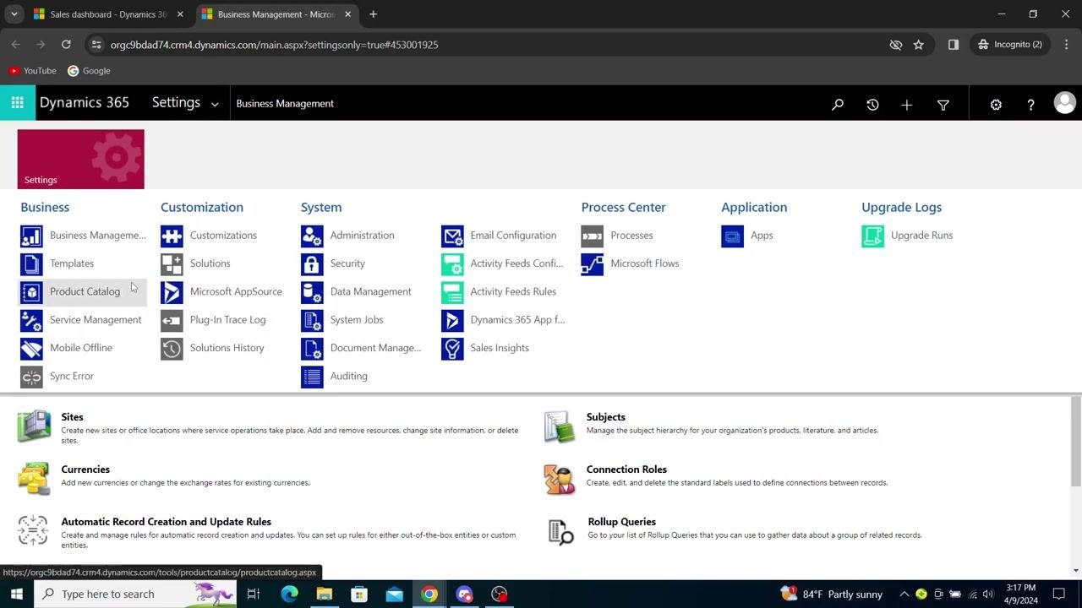
Task: Open the settings gear icon in header
Action: [x=996, y=105]
